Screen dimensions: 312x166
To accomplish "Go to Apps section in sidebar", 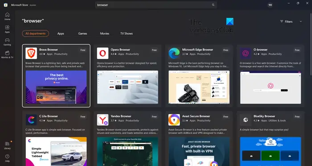I will point(8,29).
